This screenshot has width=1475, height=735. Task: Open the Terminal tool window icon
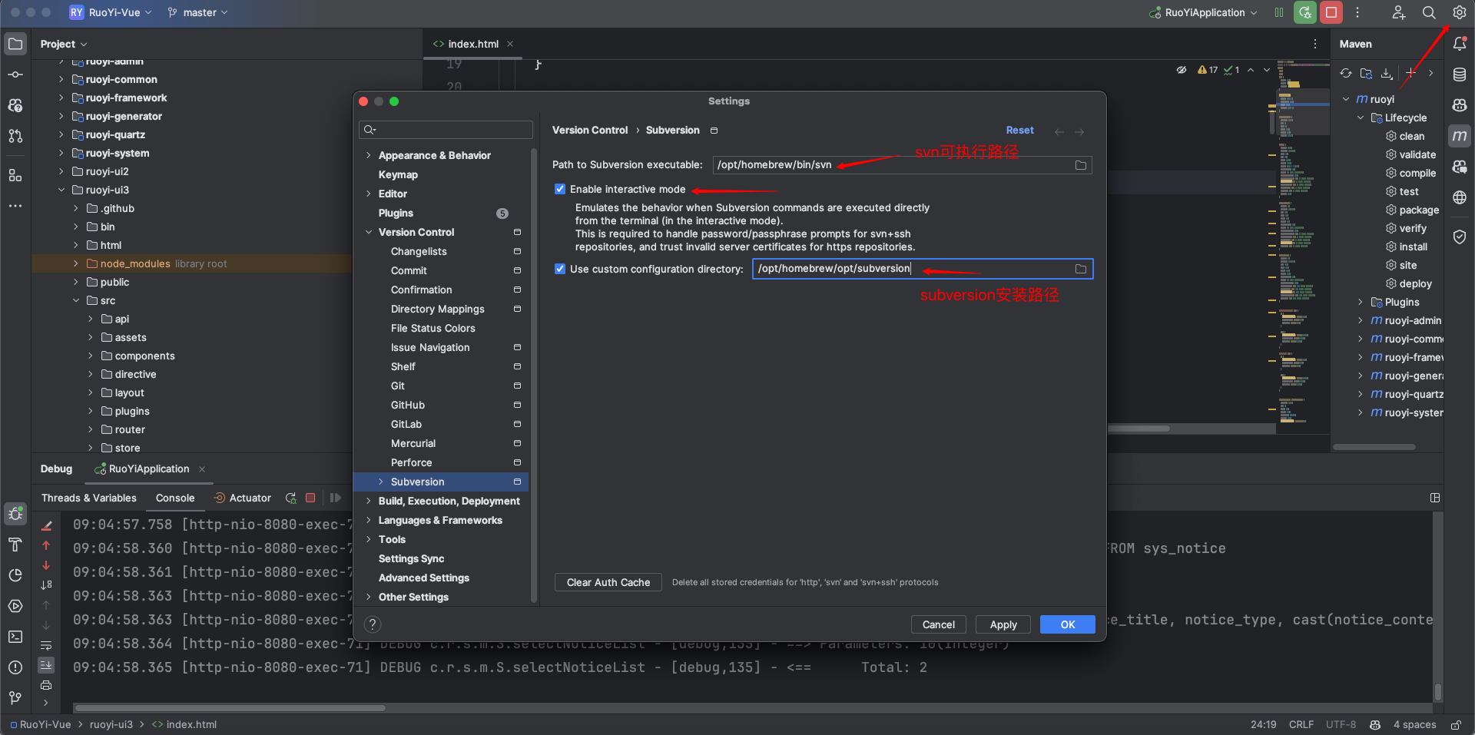point(15,637)
